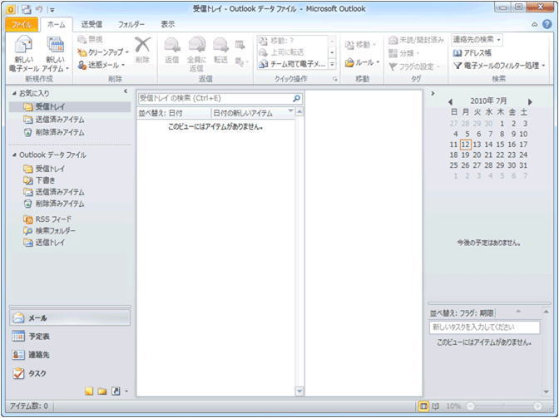
Task: Select July 21 in the calendar
Action: [488, 155]
